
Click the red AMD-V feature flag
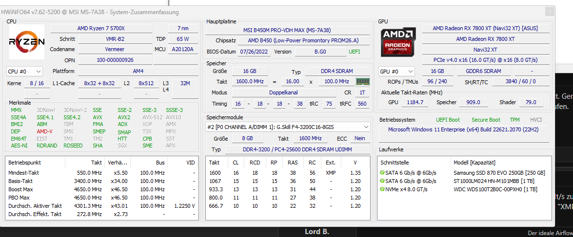[x=44, y=131]
